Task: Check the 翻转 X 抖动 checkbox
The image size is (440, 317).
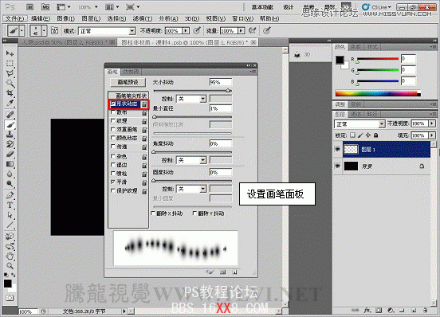Action: [x=153, y=213]
